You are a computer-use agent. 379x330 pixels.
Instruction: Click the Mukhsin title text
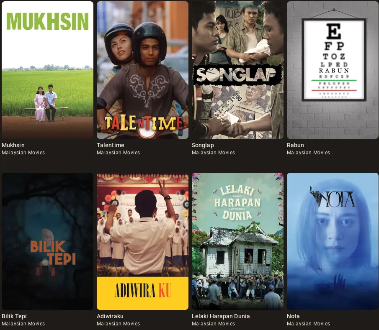tap(13, 145)
